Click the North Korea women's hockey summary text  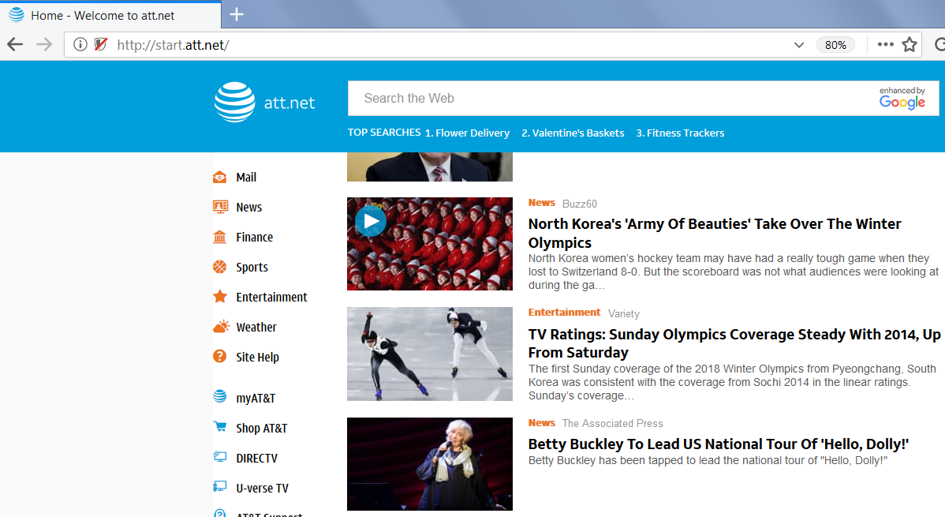[x=734, y=272]
